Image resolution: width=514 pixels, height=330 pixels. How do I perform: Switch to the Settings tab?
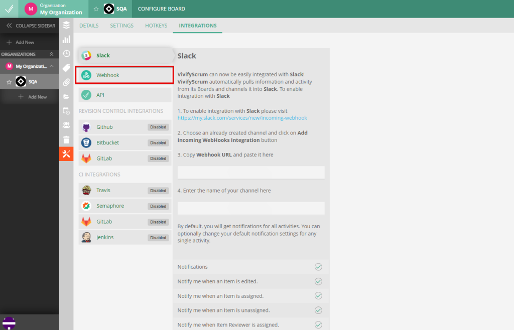[122, 26]
